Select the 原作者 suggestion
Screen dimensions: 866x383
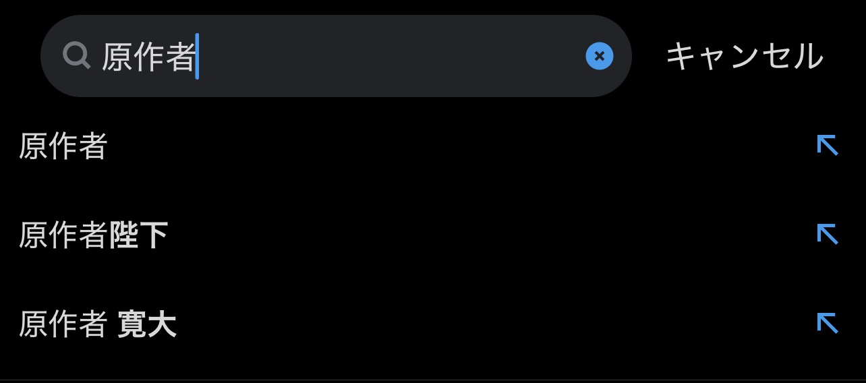pos(63,146)
